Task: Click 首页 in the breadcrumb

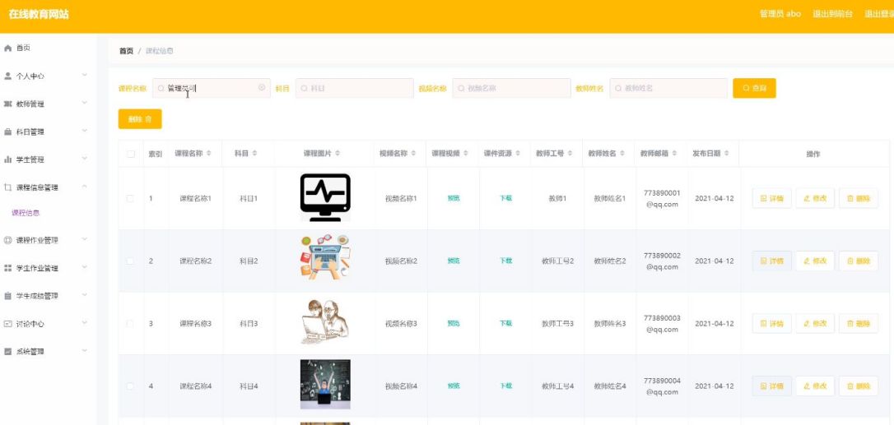Action: coord(126,51)
